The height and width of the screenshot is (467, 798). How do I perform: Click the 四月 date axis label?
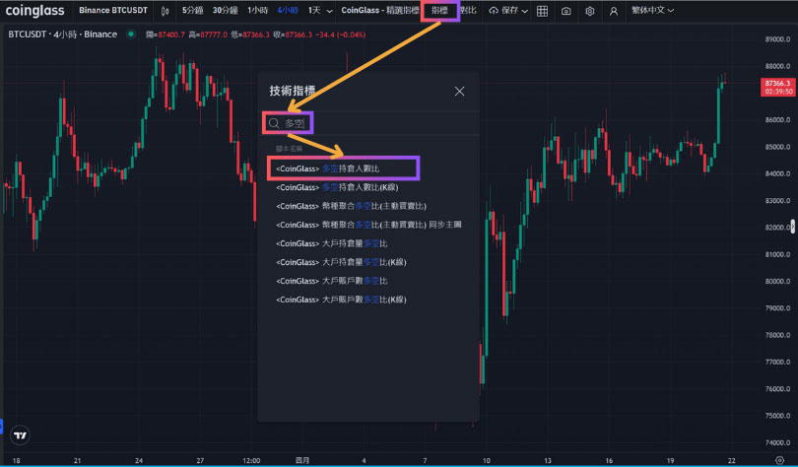point(302,460)
